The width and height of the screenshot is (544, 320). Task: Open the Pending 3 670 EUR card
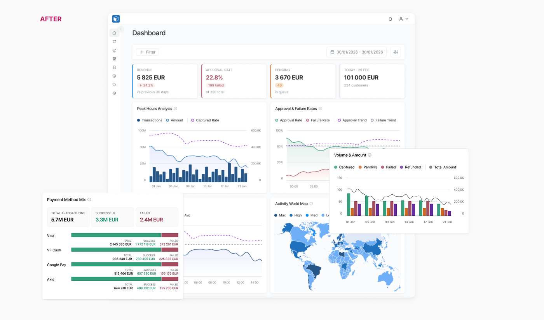point(303,81)
